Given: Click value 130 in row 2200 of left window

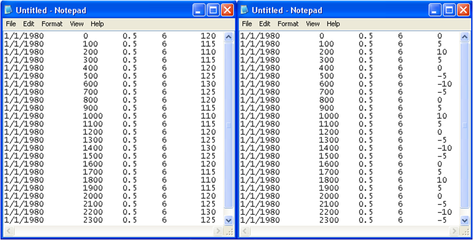Looking at the screenshot, I should (208, 212).
